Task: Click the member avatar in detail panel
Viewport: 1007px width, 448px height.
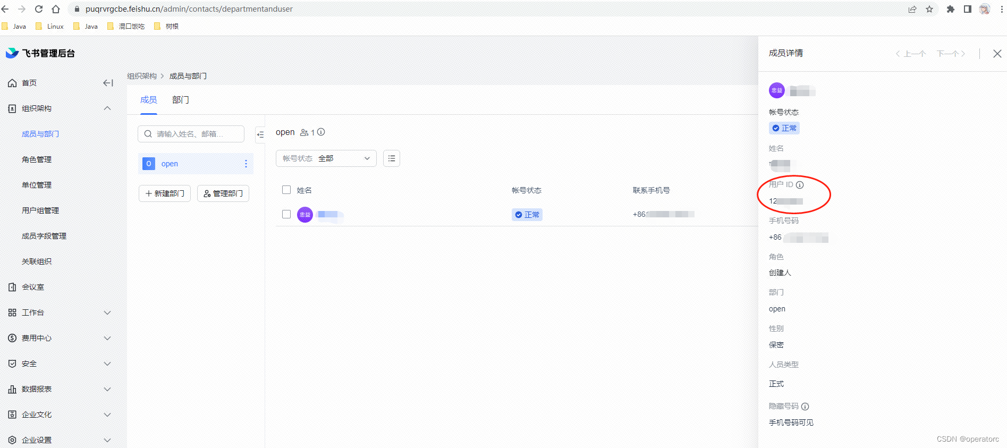Action: [x=777, y=90]
